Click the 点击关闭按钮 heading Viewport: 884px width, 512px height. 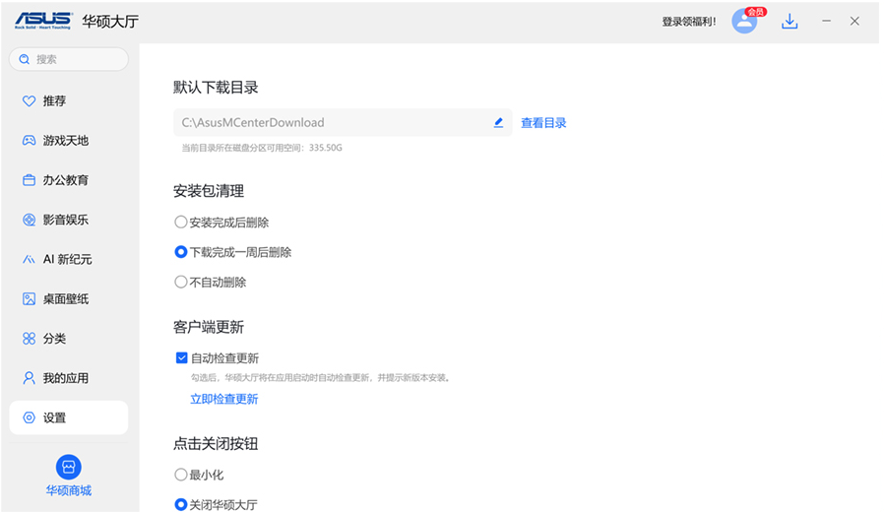(x=216, y=444)
